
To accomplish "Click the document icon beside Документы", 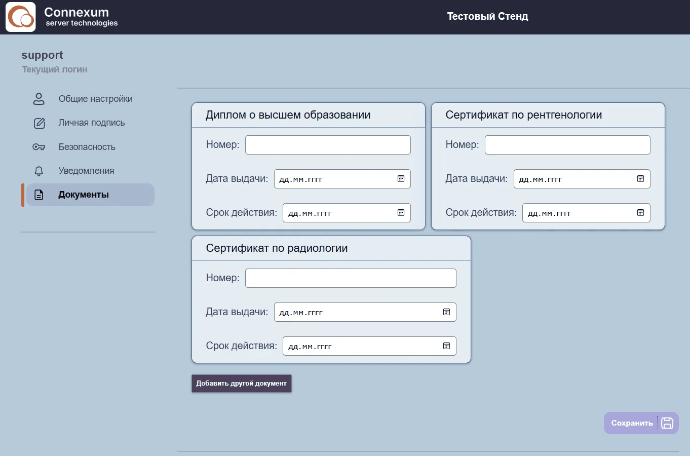I will coord(39,195).
